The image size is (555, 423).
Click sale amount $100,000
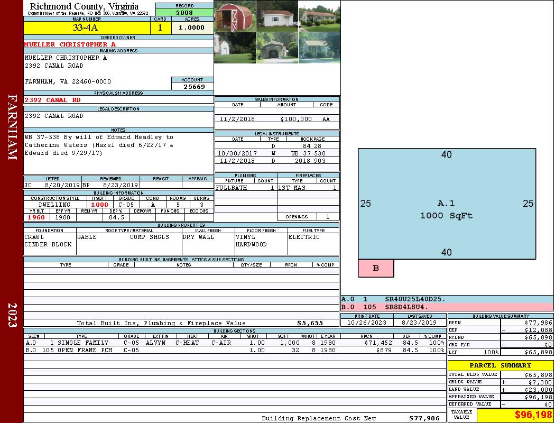pos(296,119)
